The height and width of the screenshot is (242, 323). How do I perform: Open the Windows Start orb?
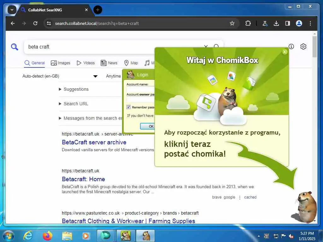point(8,236)
